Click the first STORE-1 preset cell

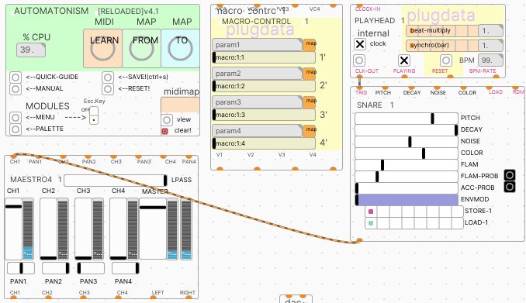pyautogui.click(x=371, y=212)
